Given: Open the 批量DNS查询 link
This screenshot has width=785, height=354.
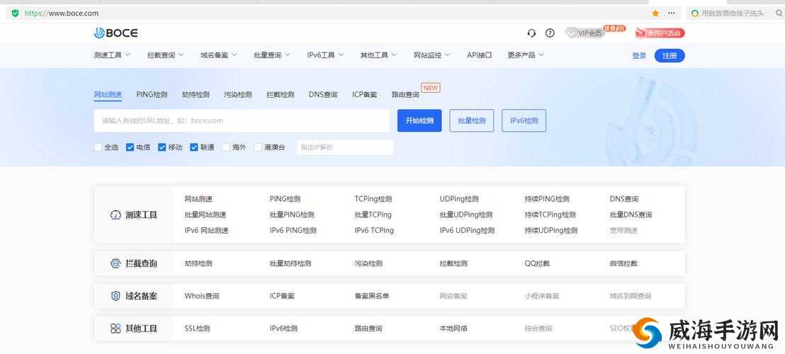Looking at the screenshot, I should pyautogui.click(x=631, y=215).
